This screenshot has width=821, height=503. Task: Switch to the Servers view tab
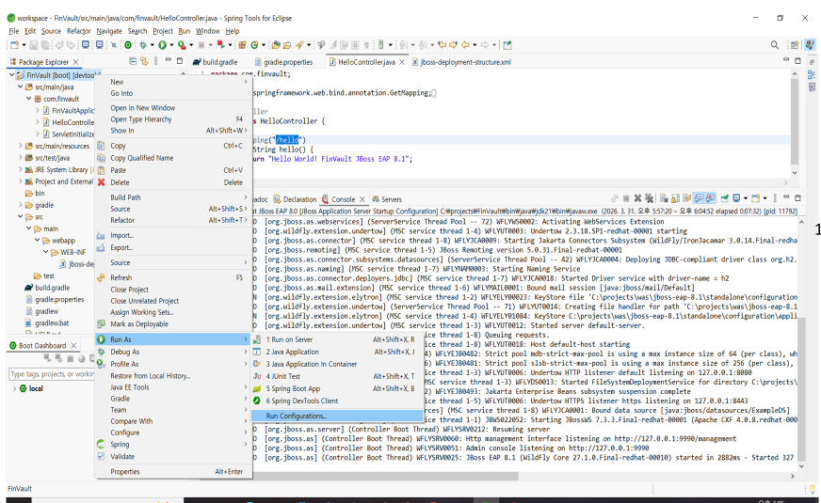coord(387,199)
